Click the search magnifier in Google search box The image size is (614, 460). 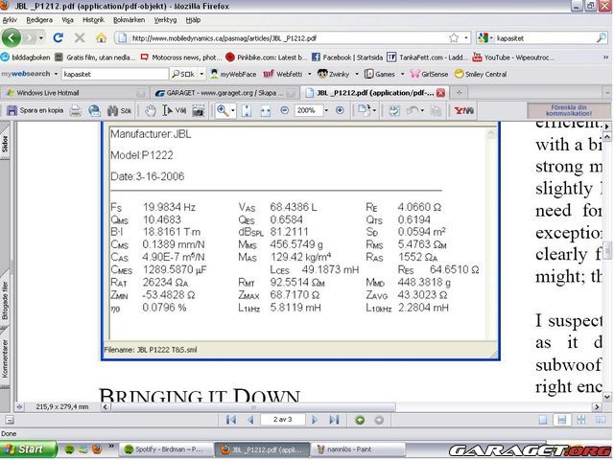pos(602,38)
